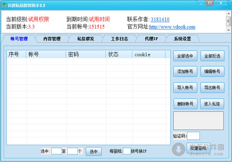This screenshot has width=232, height=162.
Task: Close the 百度私信群发助手 window
Action: [x=221, y=3]
